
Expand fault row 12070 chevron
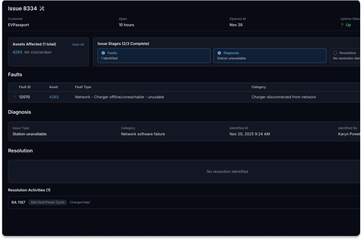tap(15, 97)
